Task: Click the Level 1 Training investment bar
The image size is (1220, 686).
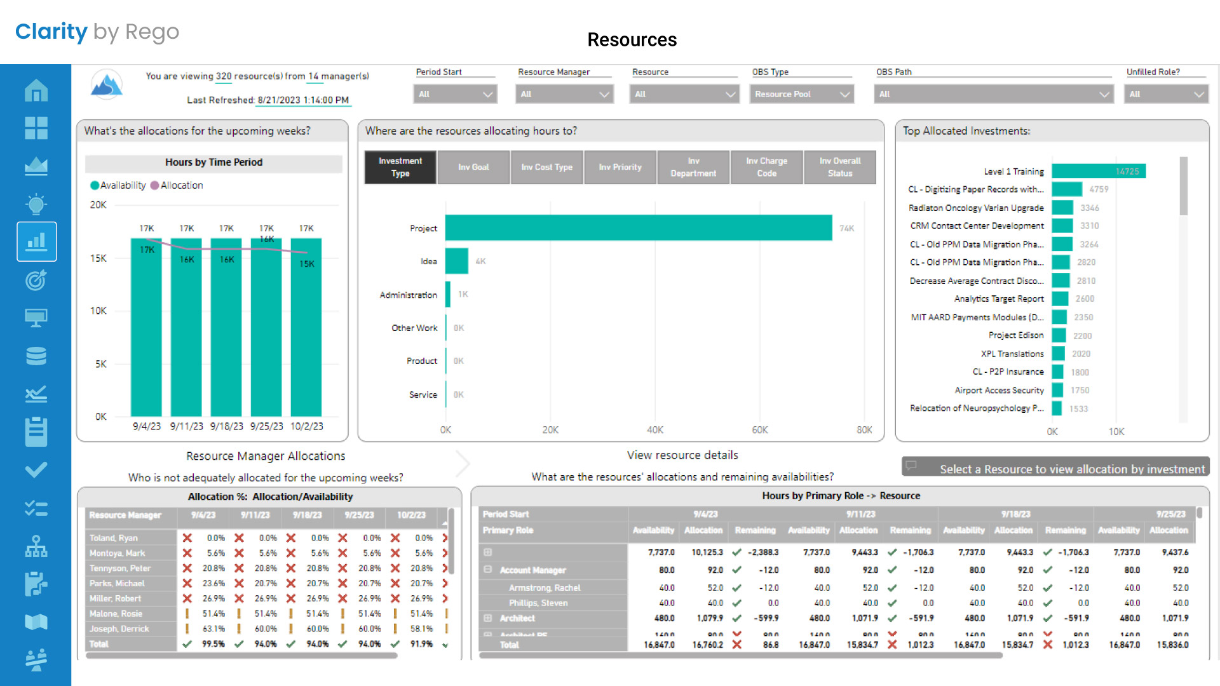Action: coord(1099,171)
